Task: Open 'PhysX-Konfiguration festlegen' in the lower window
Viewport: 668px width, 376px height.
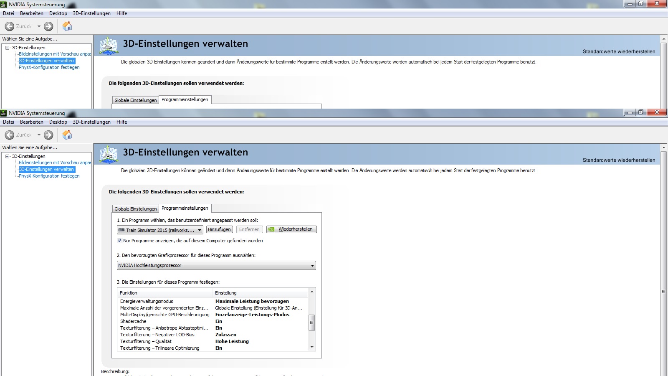Action: click(49, 176)
